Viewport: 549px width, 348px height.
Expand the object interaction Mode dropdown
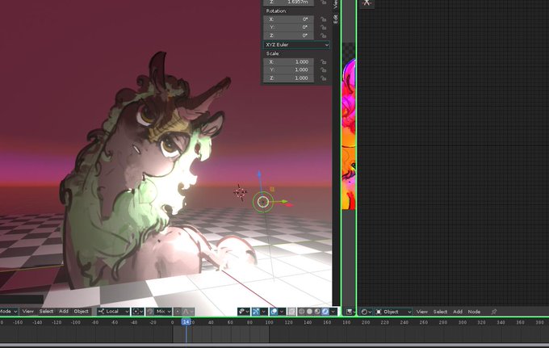(8, 311)
